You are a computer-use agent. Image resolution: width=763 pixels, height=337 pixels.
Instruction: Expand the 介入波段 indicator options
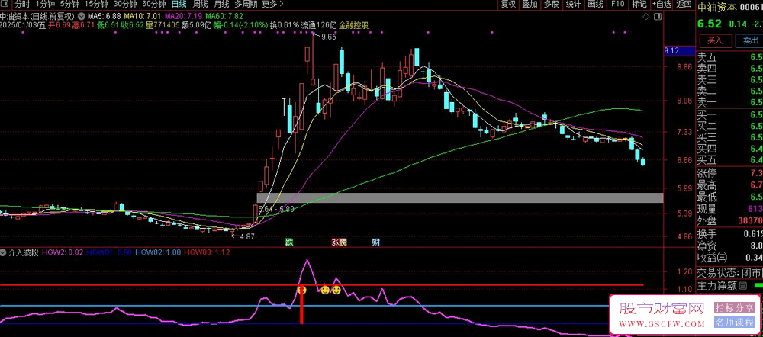(x=5, y=252)
